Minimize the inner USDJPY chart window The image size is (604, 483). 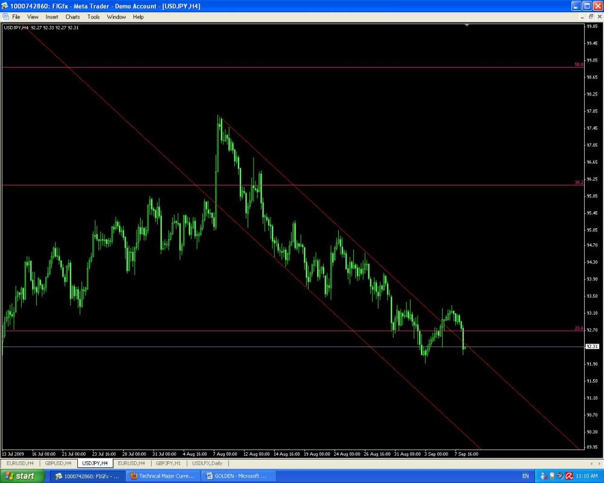click(x=582, y=17)
